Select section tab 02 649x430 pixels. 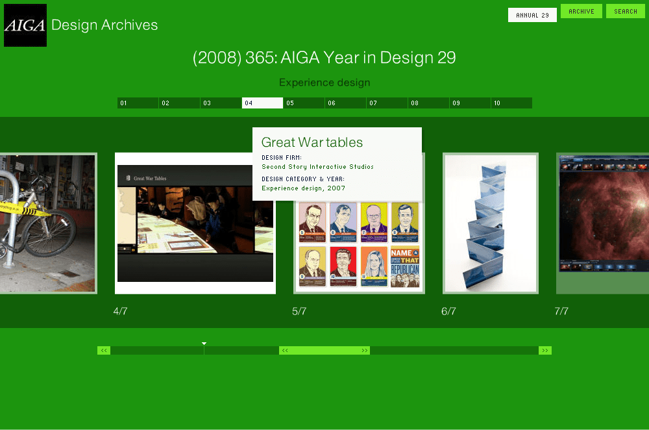point(180,103)
